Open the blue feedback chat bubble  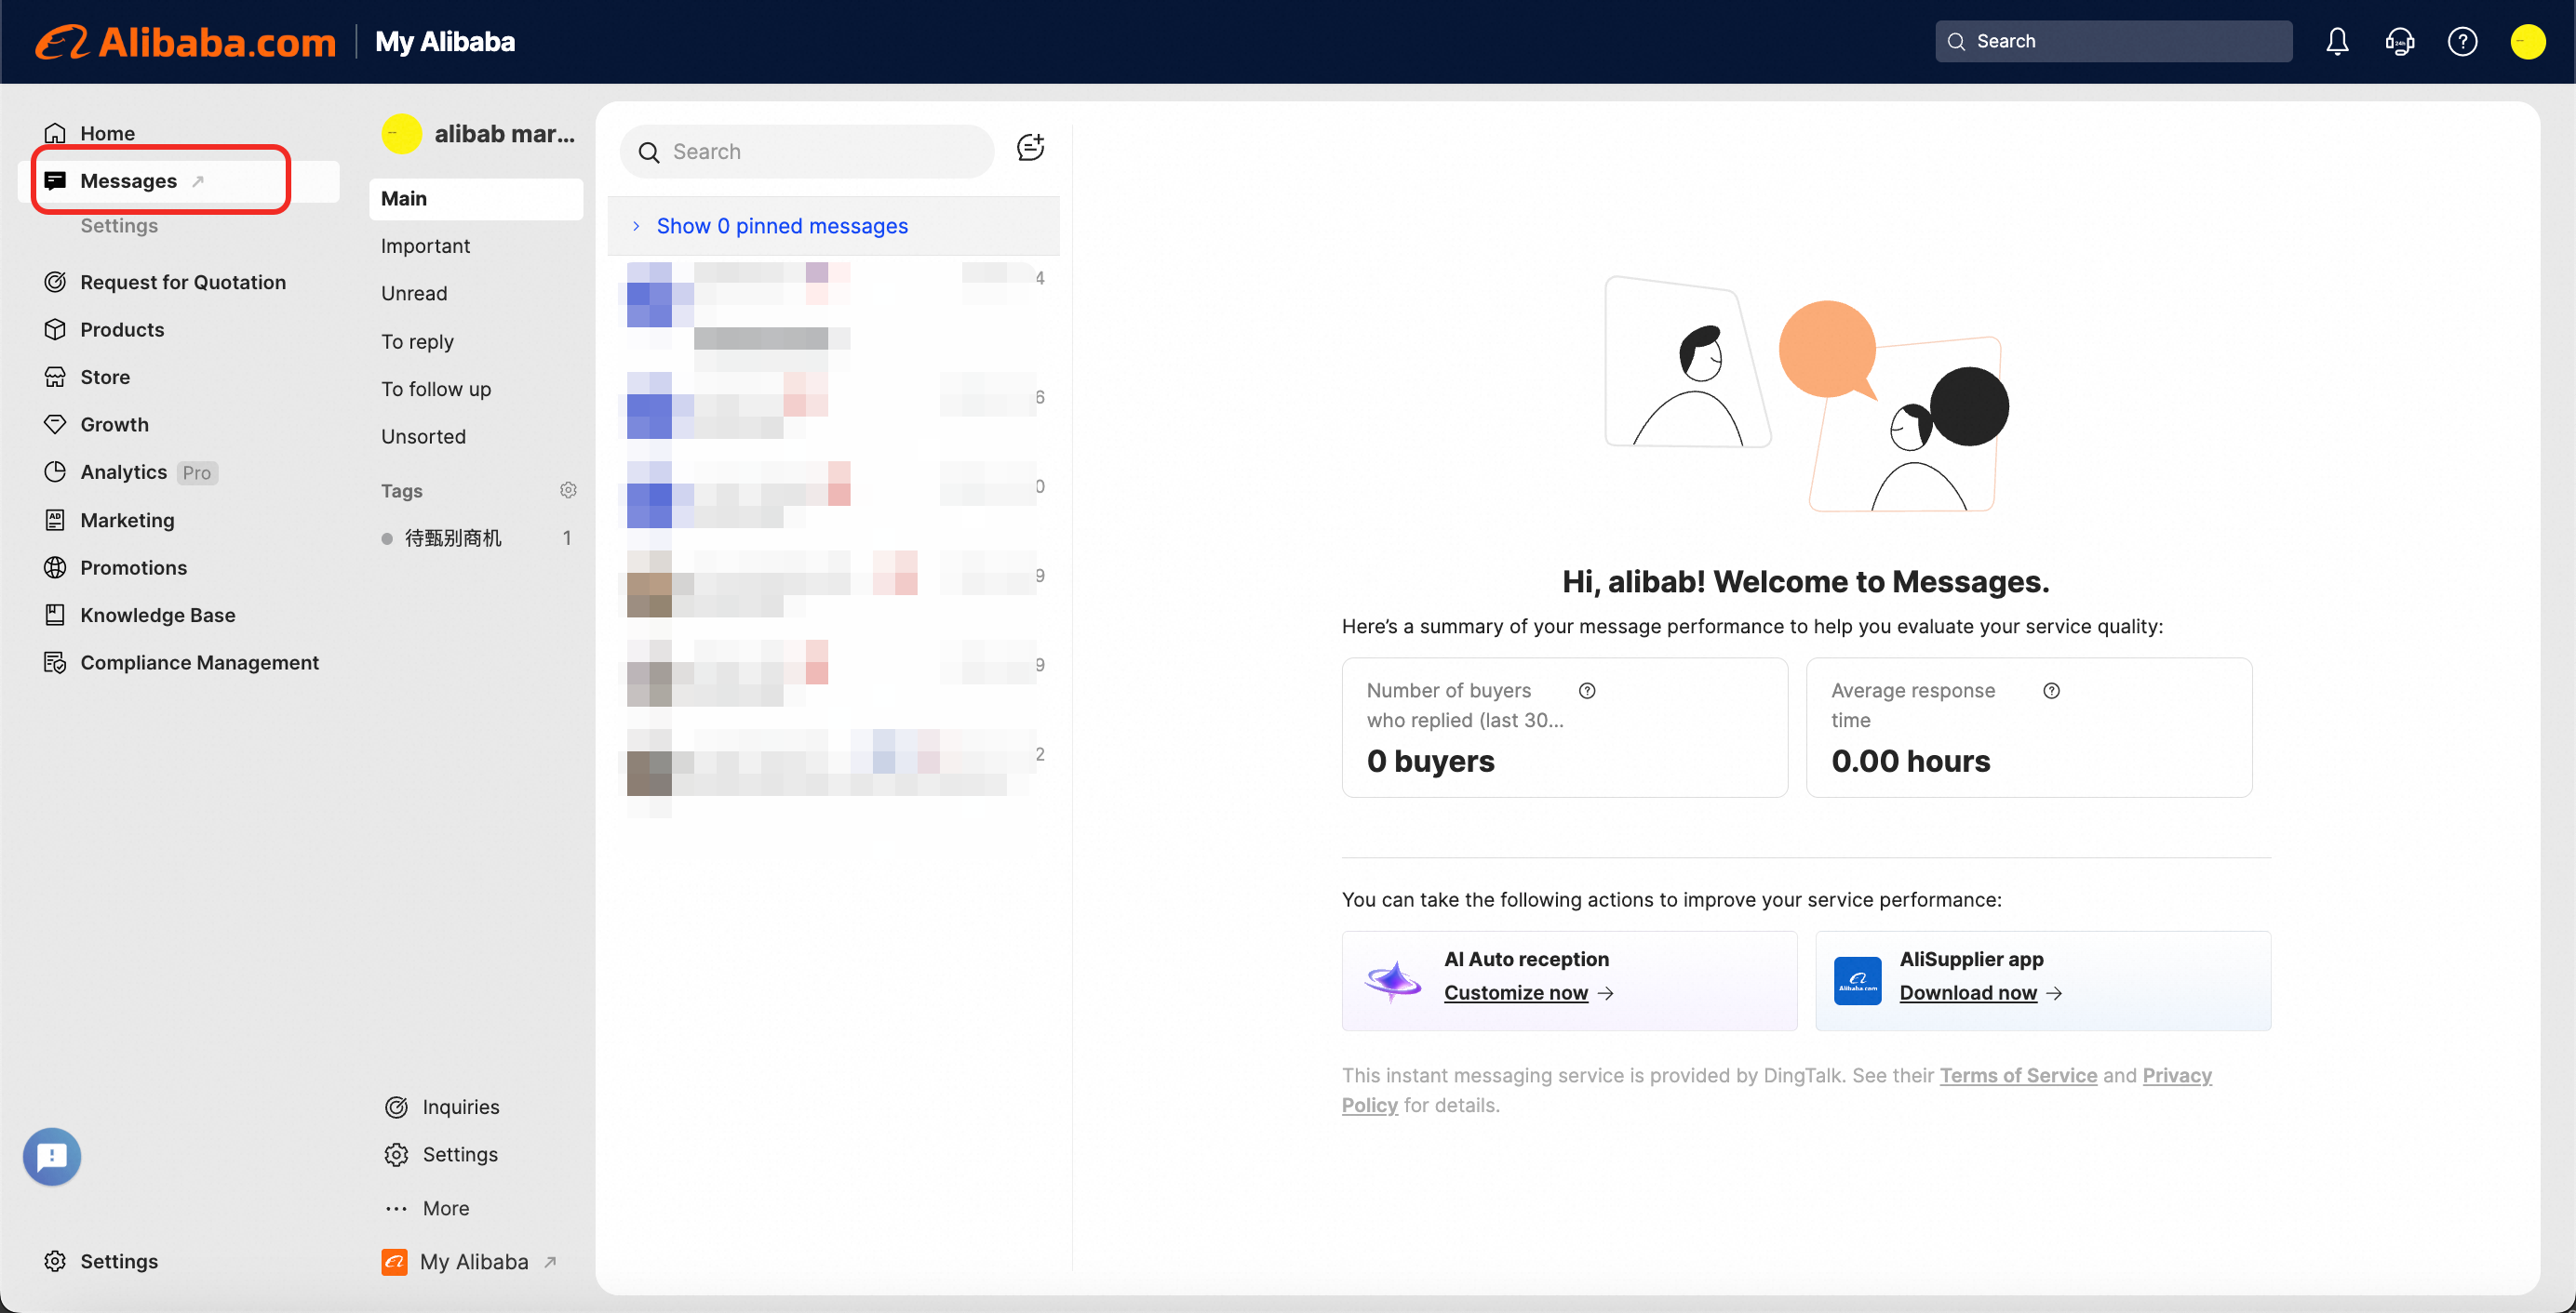click(52, 1157)
